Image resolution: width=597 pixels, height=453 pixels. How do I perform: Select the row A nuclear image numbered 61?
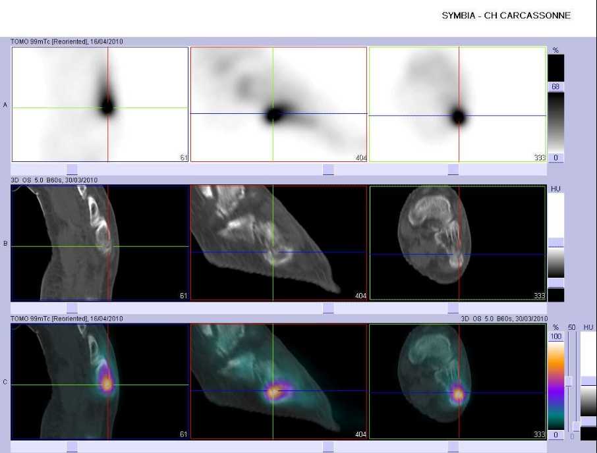click(99, 104)
